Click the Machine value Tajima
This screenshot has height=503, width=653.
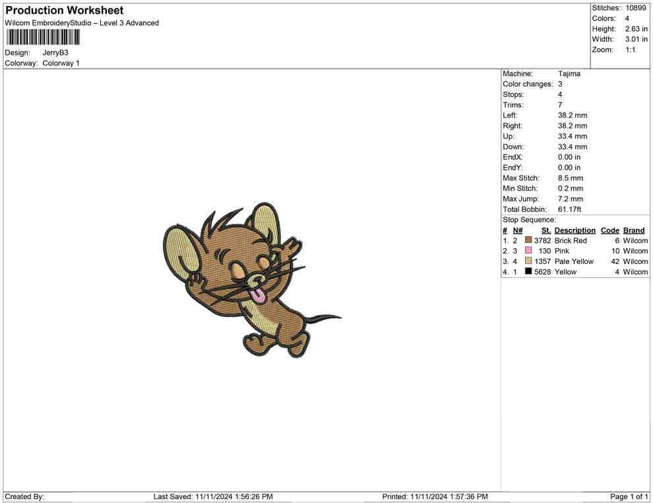click(569, 74)
